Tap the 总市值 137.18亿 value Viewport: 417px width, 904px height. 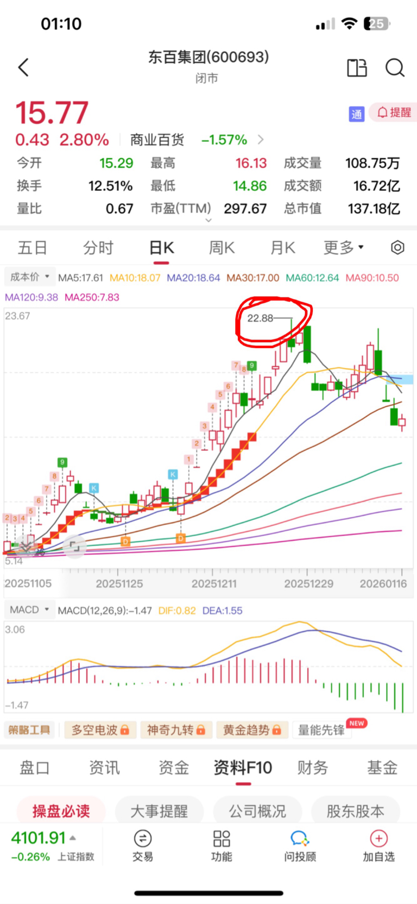pos(374,209)
